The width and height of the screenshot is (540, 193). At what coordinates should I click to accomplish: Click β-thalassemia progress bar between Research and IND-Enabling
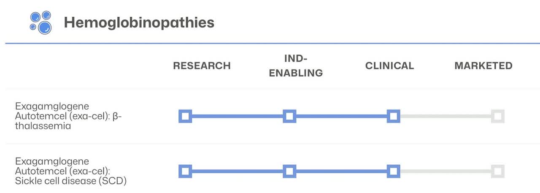click(237, 116)
